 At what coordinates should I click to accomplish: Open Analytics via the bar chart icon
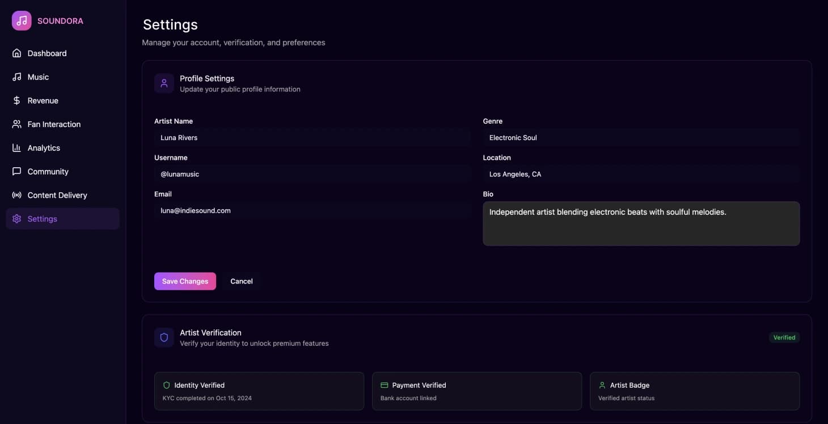pyautogui.click(x=16, y=147)
